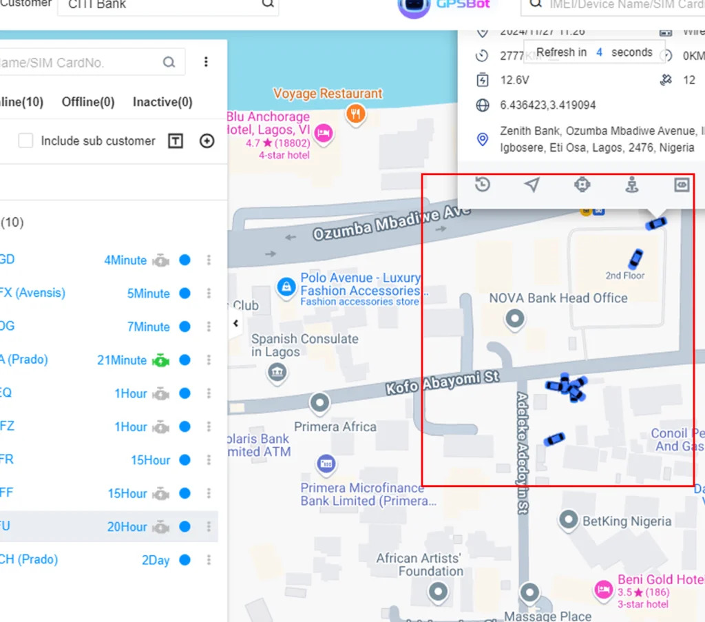Click the BetKing Nigeria map pin
Screen dimensions: 705x622
(x=568, y=520)
